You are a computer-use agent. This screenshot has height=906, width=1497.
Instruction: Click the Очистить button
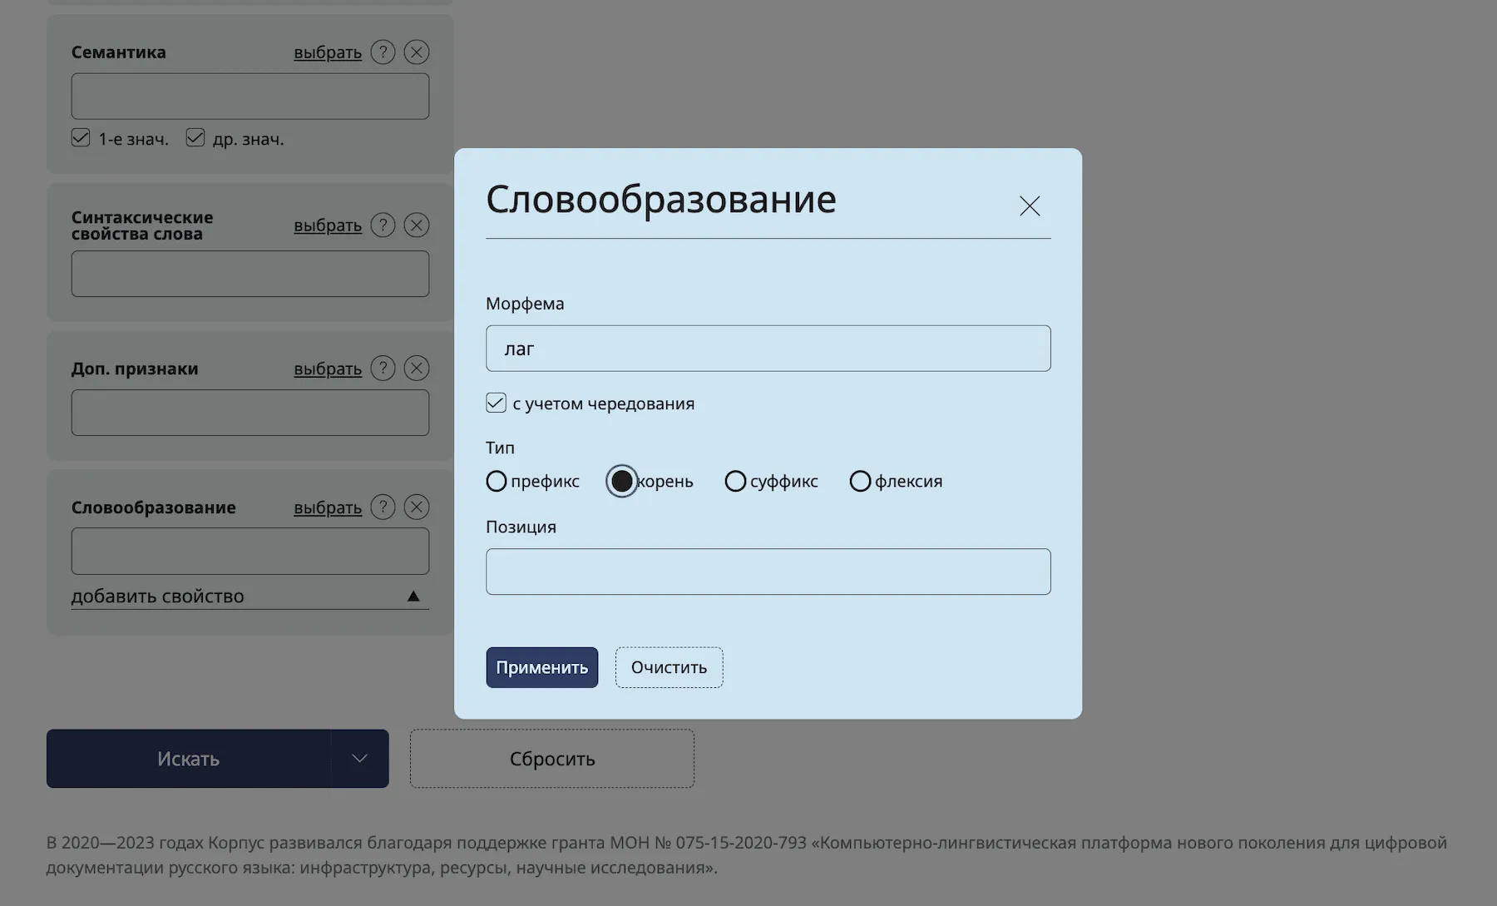pos(669,667)
